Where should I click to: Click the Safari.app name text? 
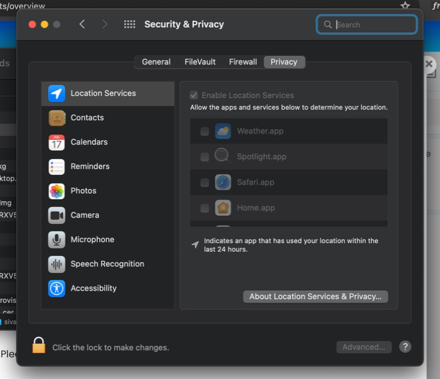(x=255, y=182)
